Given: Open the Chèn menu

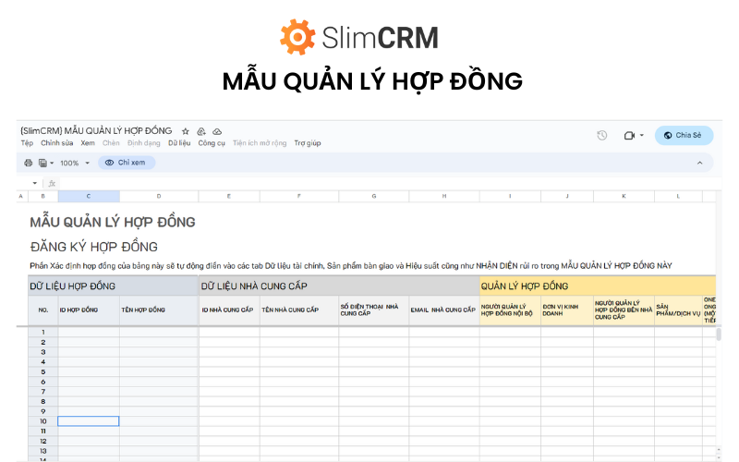Looking at the screenshot, I should [x=111, y=143].
